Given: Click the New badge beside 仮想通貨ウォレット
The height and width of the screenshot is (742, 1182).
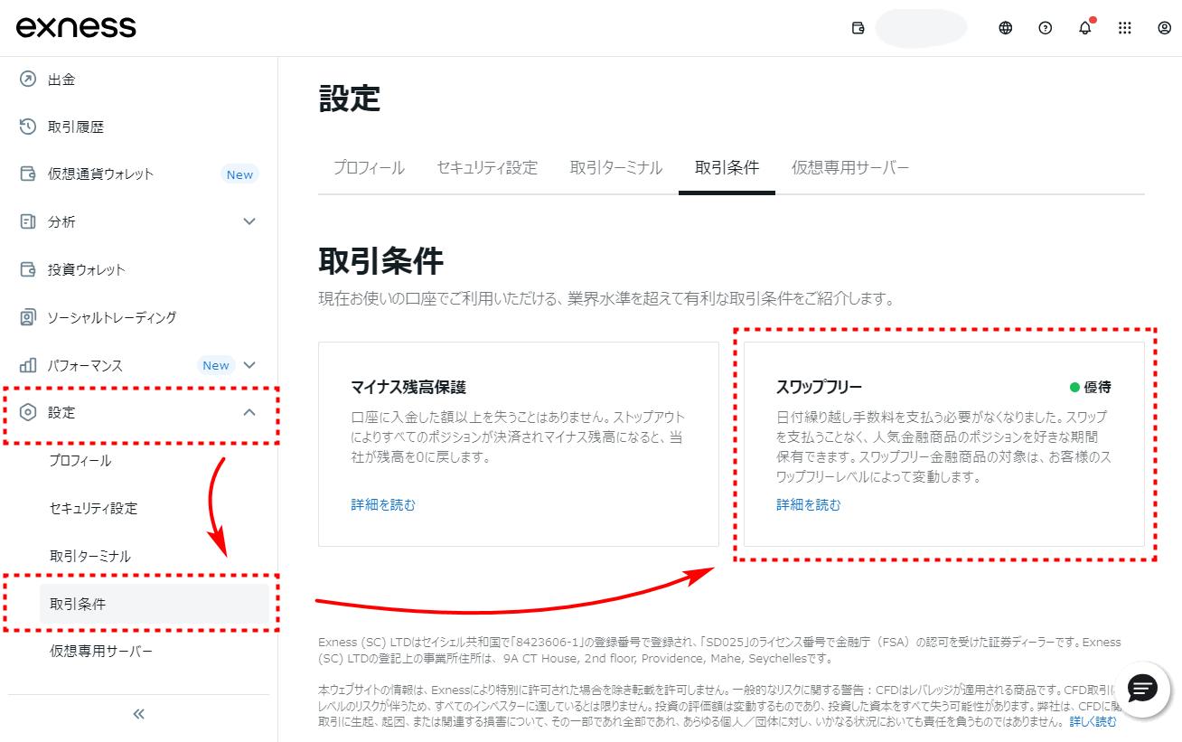Looking at the screenshot, I should coord(239,174).
